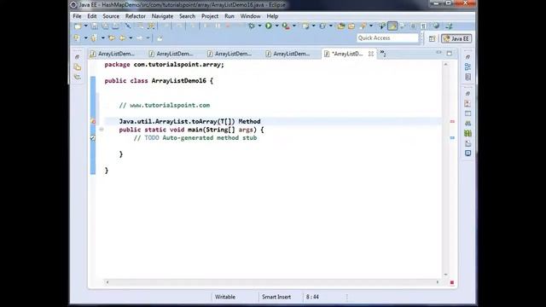Click the web browser globe icon

(x=436, y=26)
